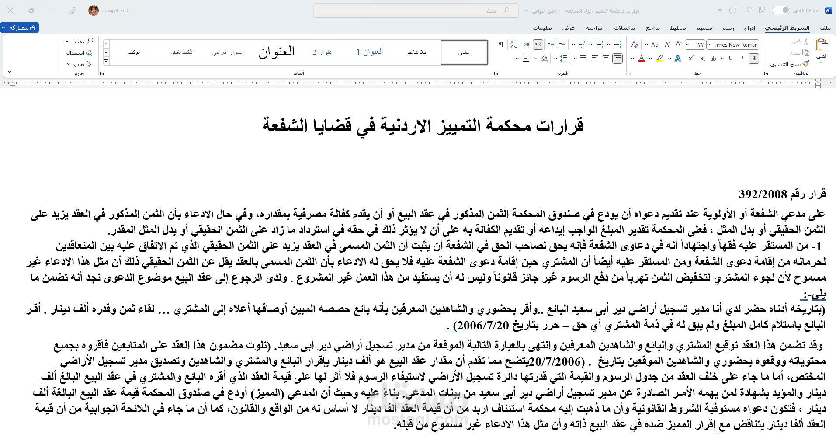Click the Borders icon

click(526, 59)
